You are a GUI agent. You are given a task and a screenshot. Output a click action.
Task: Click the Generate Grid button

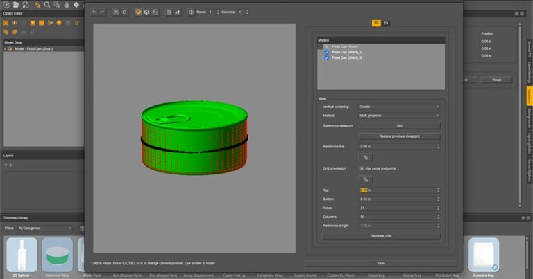[381, 236]
